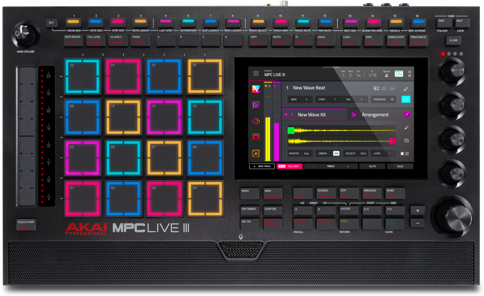Click the red record disc sidebar icon

(256, 137)
